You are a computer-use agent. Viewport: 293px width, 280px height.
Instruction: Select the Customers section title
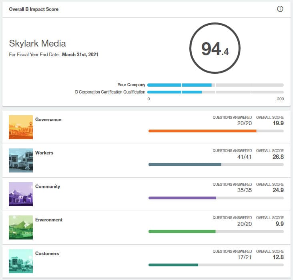(47, 254)
